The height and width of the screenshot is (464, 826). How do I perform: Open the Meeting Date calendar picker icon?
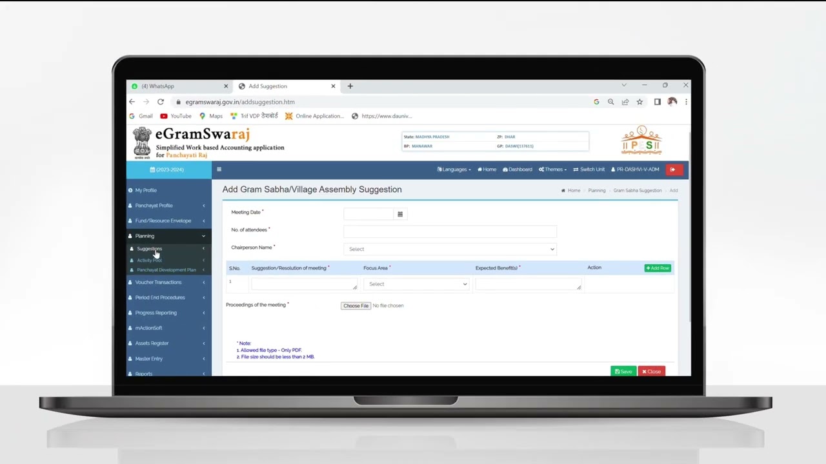click(x=400, y=214)
